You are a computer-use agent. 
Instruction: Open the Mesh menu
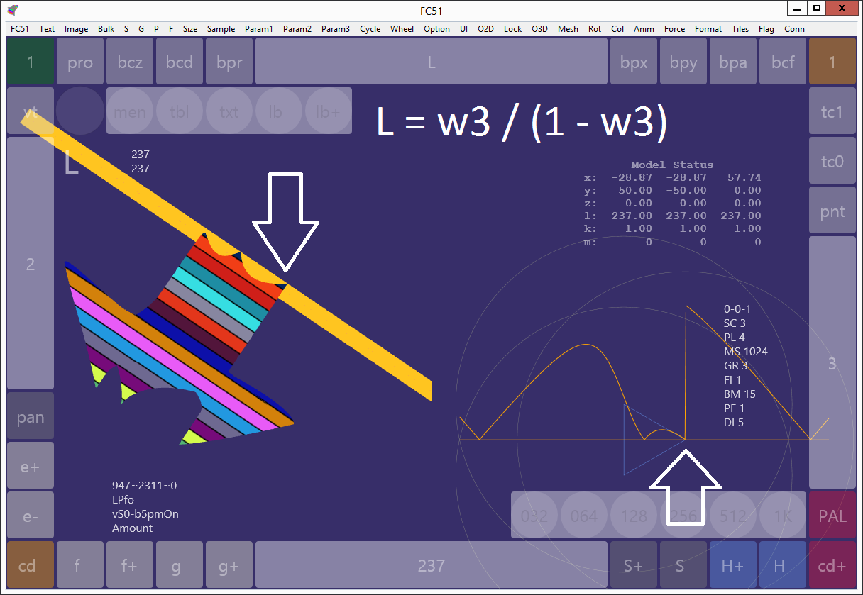tap(568, 29)
